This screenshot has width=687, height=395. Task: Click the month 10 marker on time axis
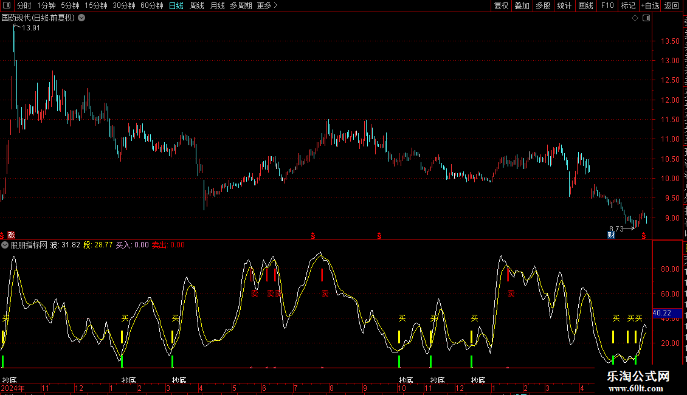pyautogui.click(x=402, y=388)
